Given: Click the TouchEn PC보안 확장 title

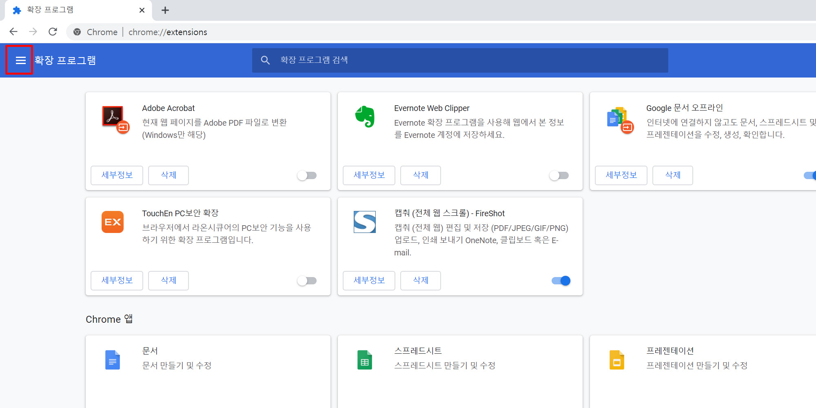Looking at the screenshot, I should (x=180, y=213).
